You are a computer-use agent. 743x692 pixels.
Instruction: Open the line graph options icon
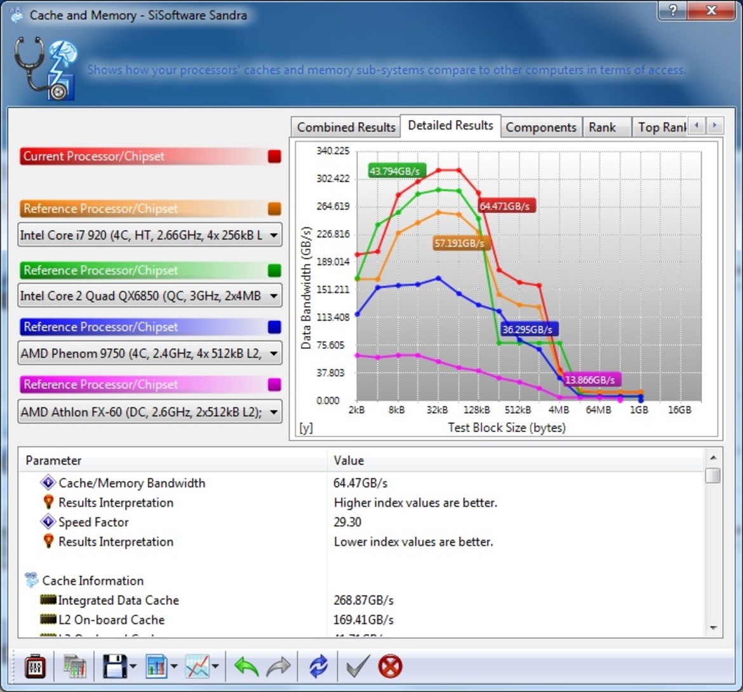pyautogui.click(x=197, y=667)
